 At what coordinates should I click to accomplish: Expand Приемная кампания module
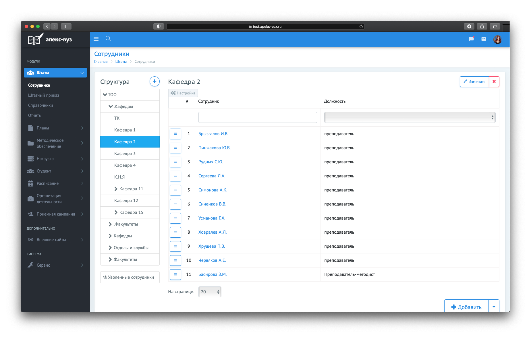pos(55,214)
